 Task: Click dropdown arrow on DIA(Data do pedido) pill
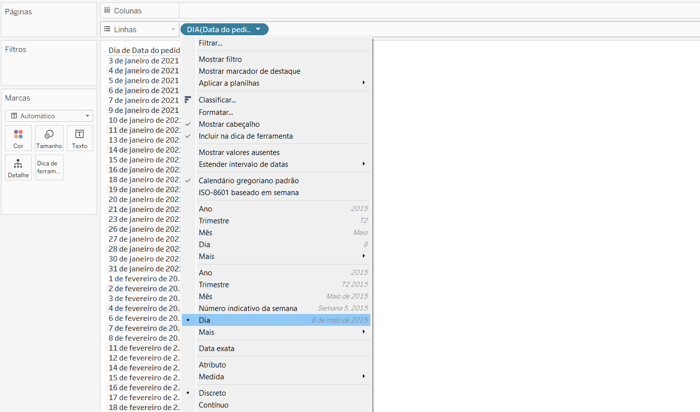[x=258, y=30]
